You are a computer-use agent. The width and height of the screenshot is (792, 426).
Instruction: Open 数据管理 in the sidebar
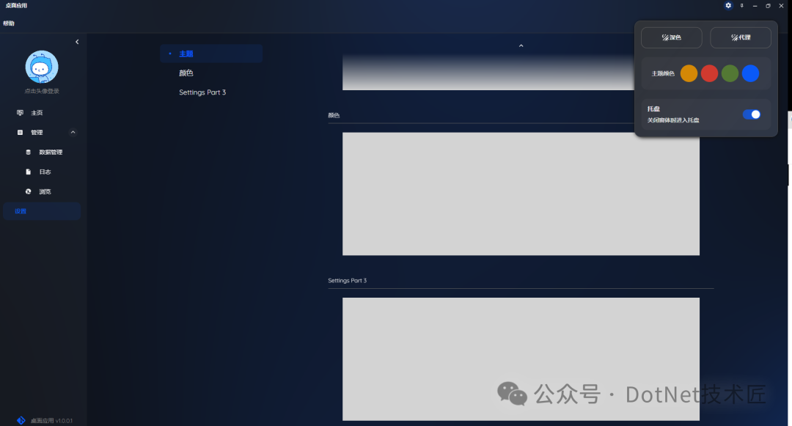pos(42,152)
